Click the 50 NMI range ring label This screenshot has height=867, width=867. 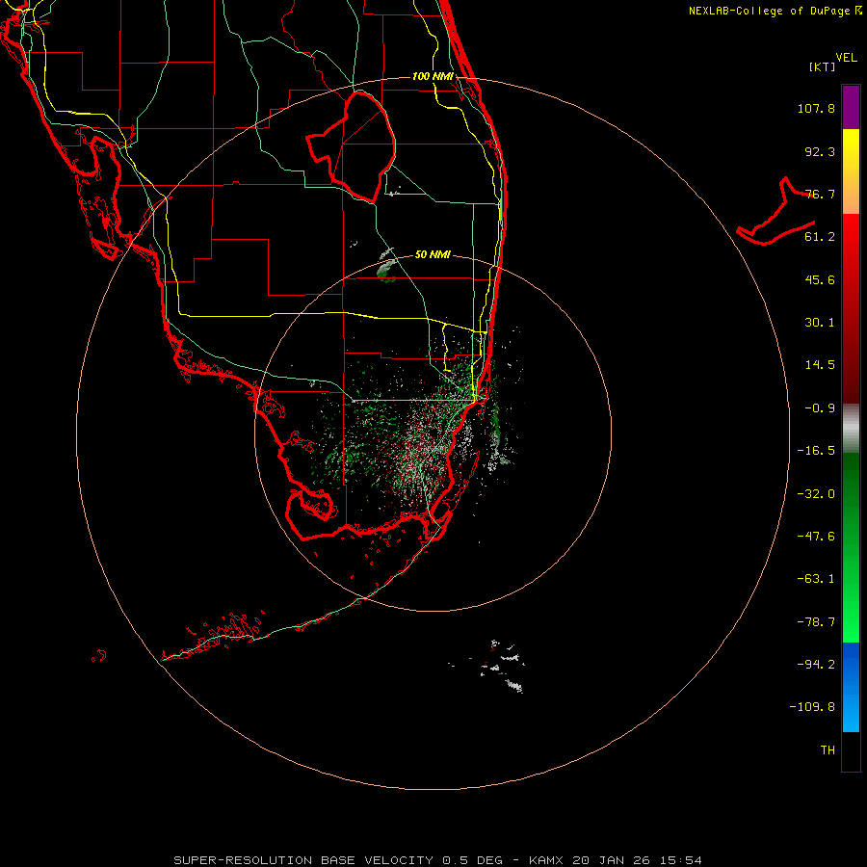click(433, 254)
